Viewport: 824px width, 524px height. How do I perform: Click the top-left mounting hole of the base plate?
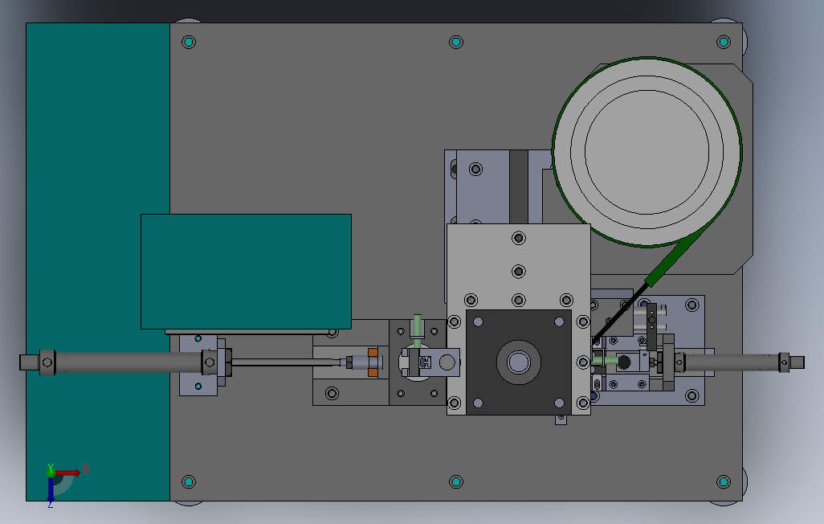coord(189,42)
